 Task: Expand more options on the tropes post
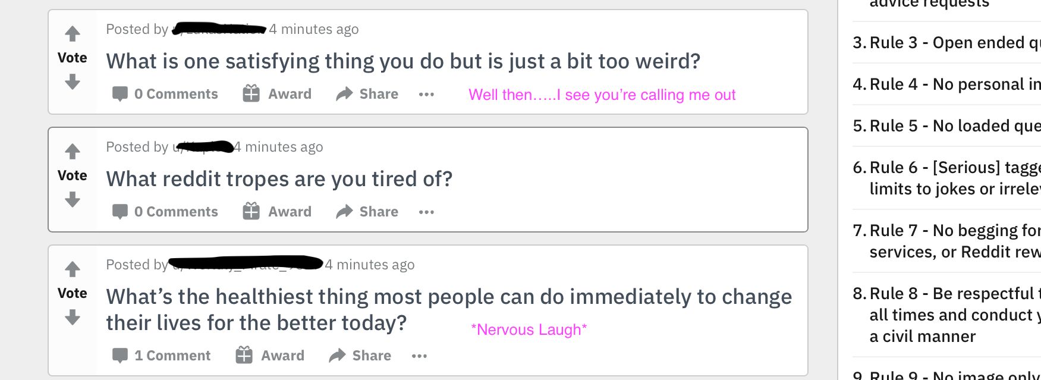click(426, 212)
